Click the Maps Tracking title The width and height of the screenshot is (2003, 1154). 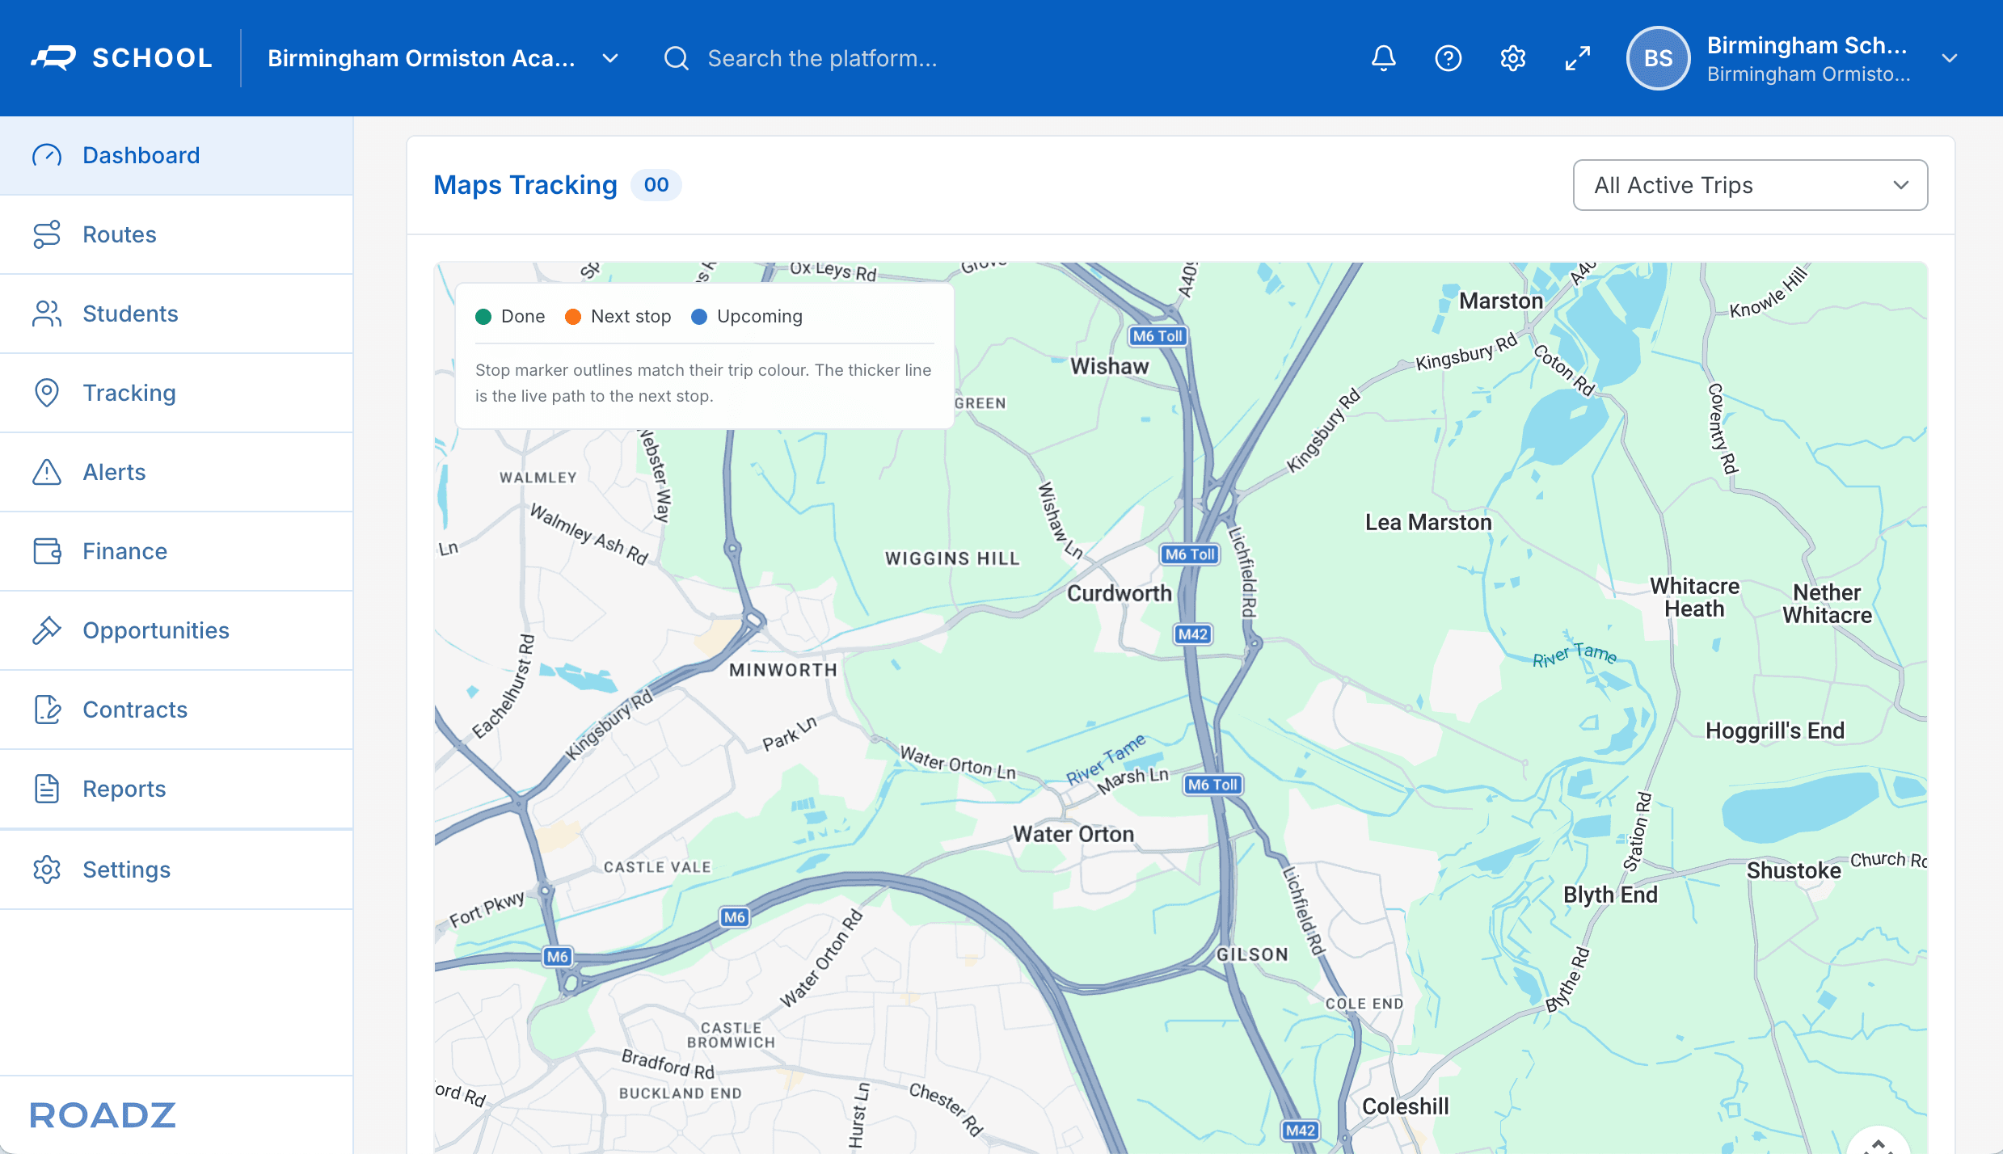(x=525, y=185)
